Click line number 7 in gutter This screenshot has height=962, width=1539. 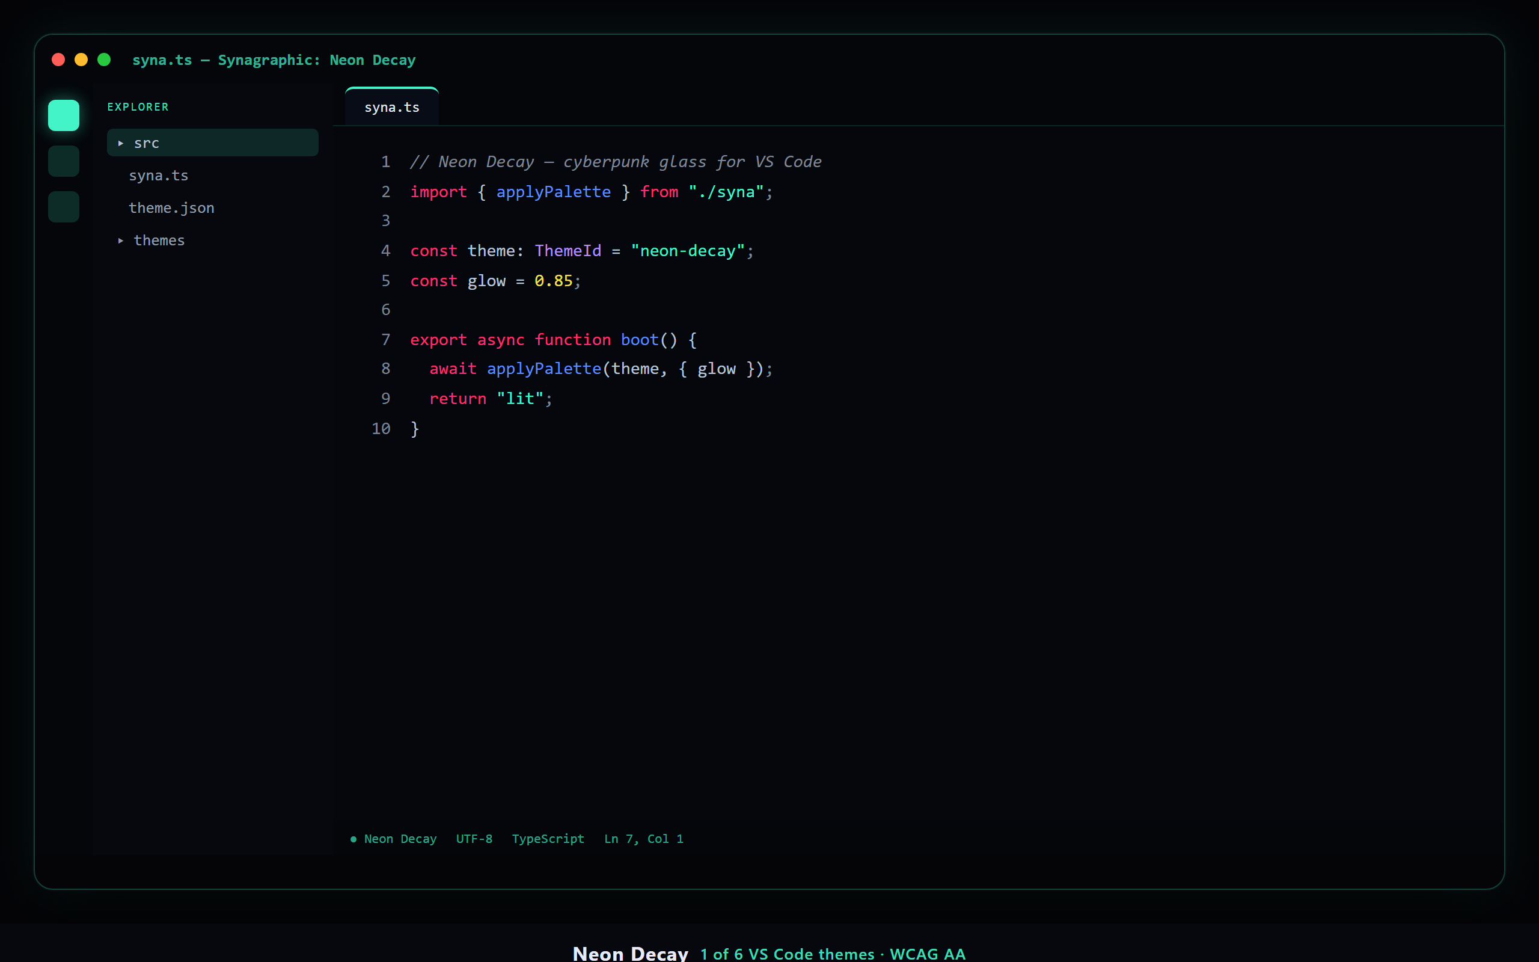(x=385, y=340)
